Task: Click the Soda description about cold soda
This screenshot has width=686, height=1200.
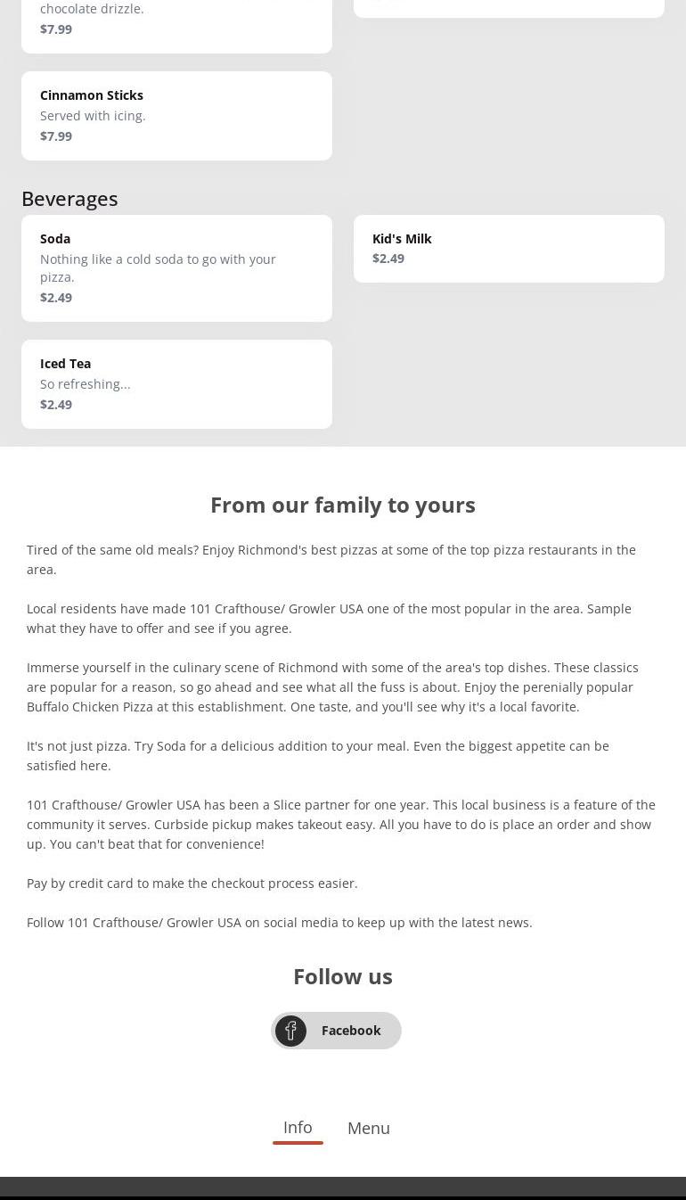Action: click(x=158, y=267)
